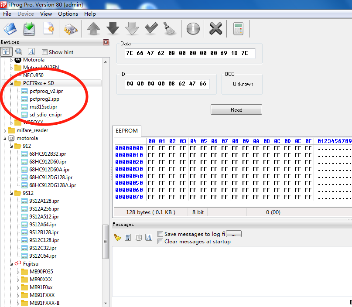
Task: Click the dark down arrow write icon
Action: pos(113,28)
